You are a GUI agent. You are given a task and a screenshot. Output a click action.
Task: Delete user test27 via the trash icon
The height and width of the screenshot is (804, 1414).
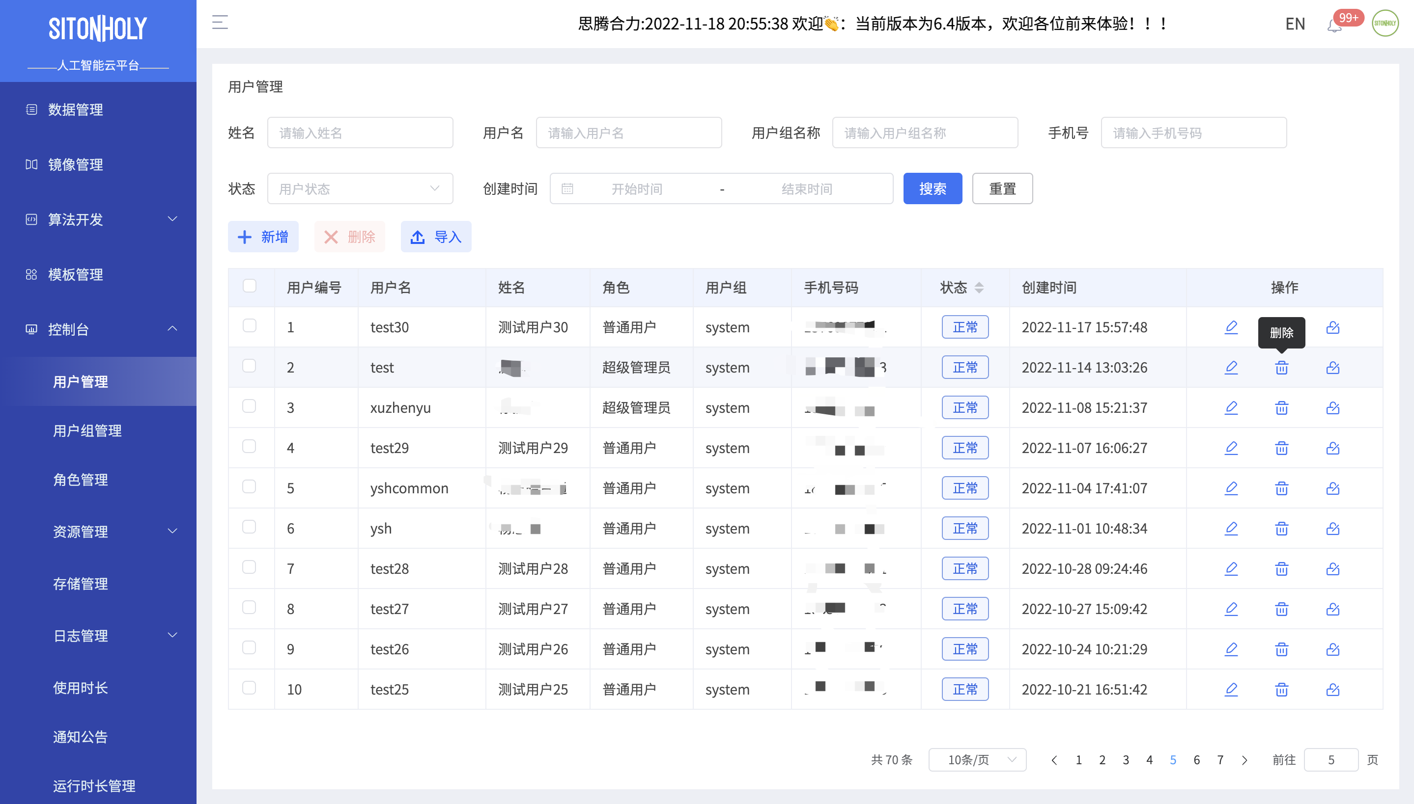[x=1281, y=609]
